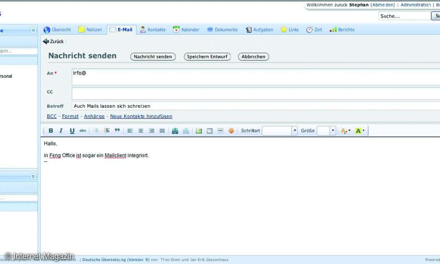Insert an image into the message
440x264 pixels.
coord(199,131)
